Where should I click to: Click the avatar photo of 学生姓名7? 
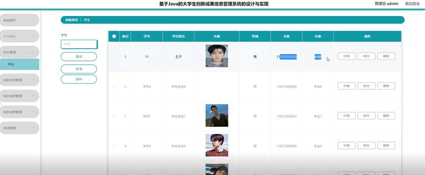click(x=217, y=116)
